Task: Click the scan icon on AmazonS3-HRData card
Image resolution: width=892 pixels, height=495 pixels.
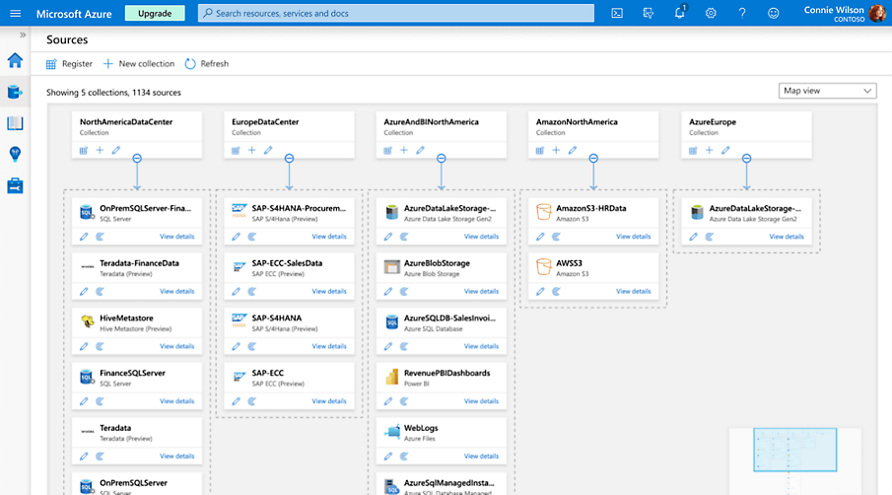Action: click(556, 237)
